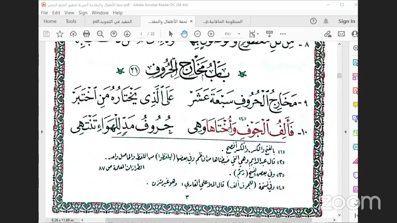Image resolution: width=397 pixels, height=223 pixels.
Task: Show more tools ellipsis icon
Action: [x=283, y=34]
